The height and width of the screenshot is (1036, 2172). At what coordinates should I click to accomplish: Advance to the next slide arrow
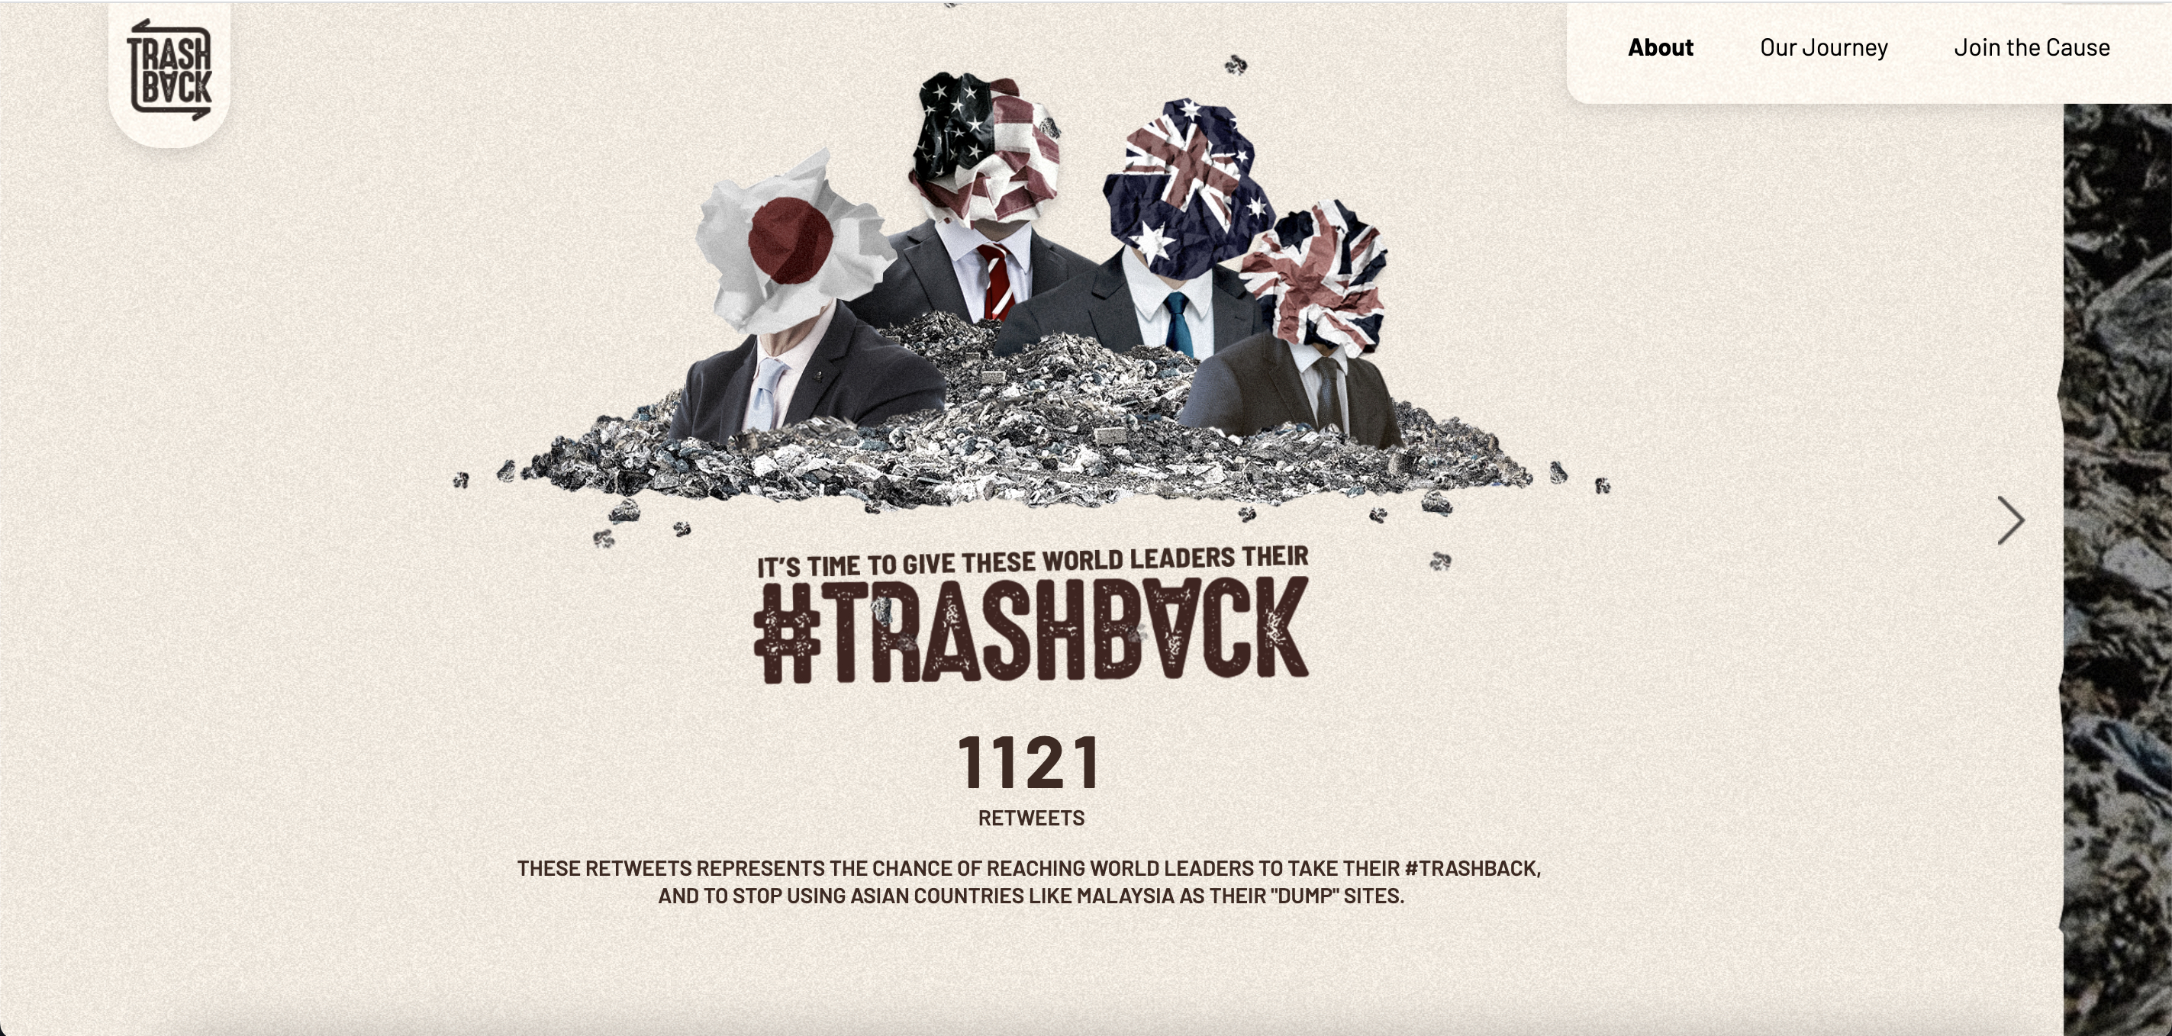coord(2011,520)
